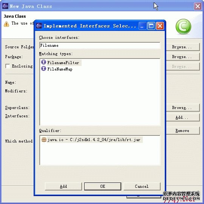
Task: Click the Java Class heading text
Action: tap(15, 16)
